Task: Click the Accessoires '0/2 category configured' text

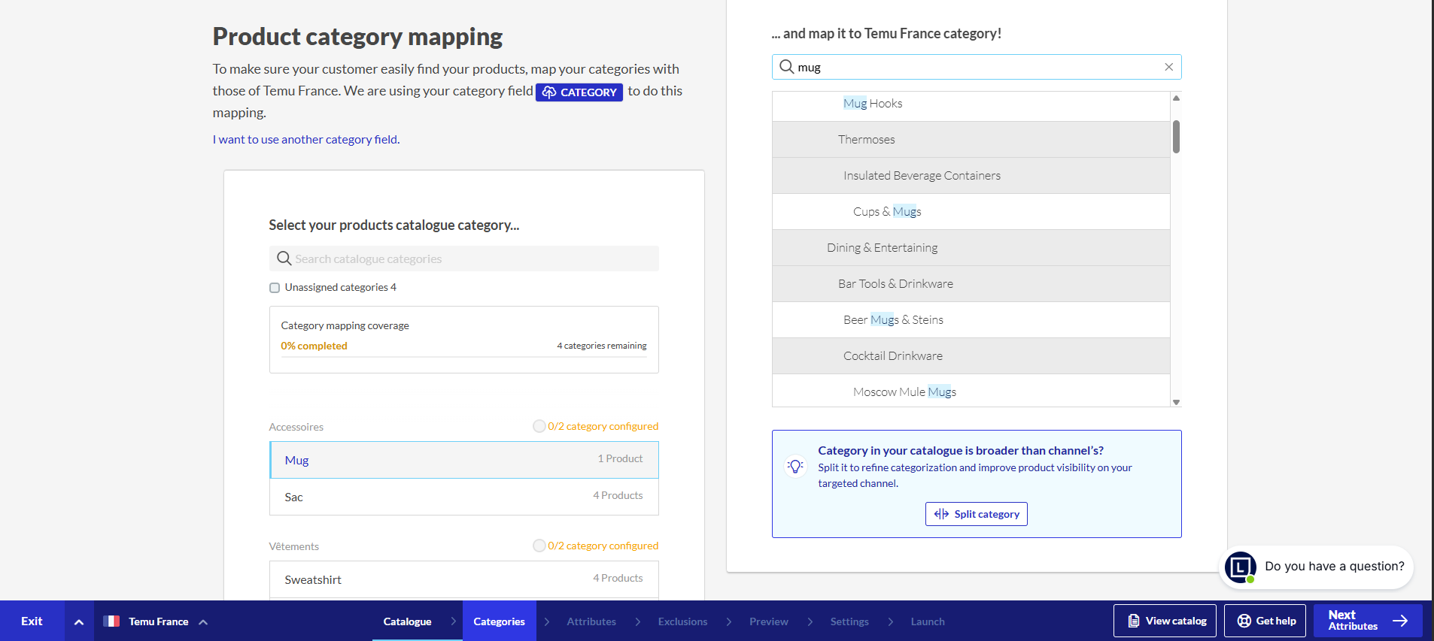Action: (x=603, y=426)
